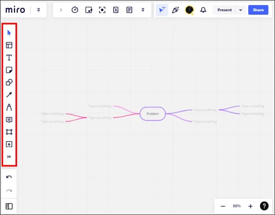This screenshot has height=215, width=275.
Task: Select the Text tool
Action: tap(9, 58)
